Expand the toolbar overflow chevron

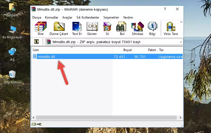coord(181,22)
